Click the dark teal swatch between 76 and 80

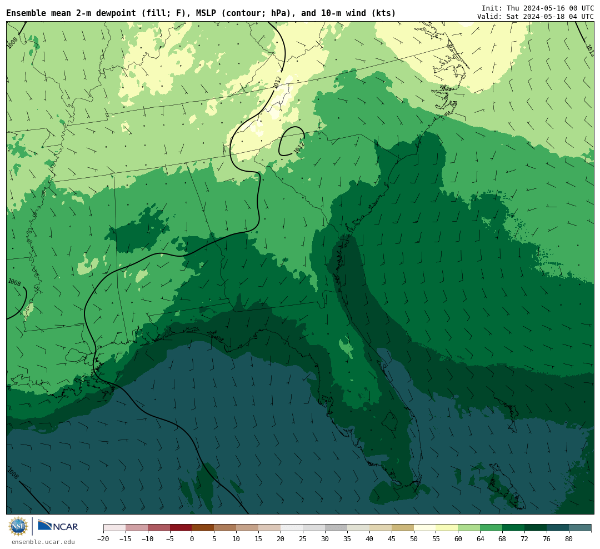click(558, 528)
